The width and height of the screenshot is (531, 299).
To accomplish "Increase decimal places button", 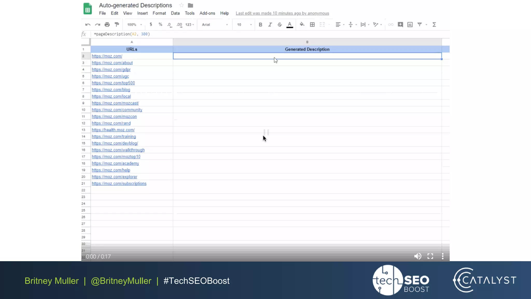I will pyautogui.click(x=179, y=25).
